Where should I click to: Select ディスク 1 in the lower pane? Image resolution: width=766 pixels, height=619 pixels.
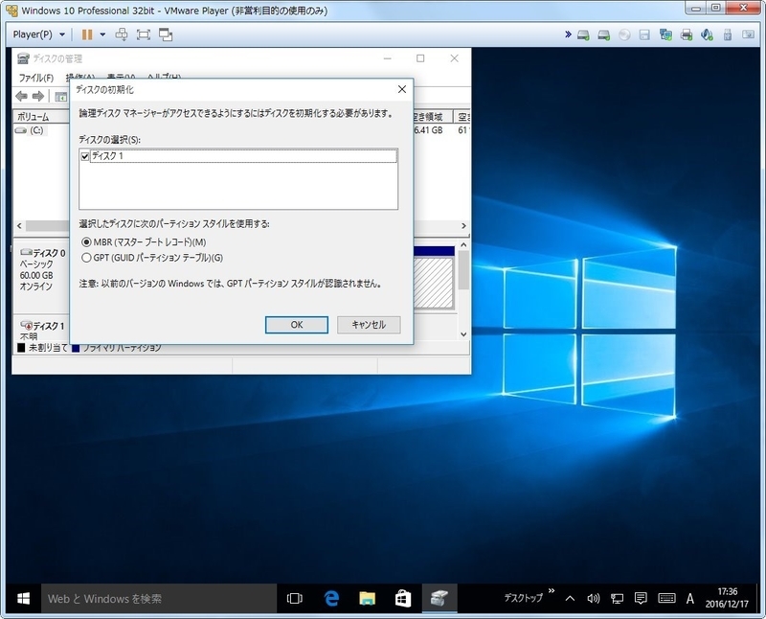(x=42, y=330)
